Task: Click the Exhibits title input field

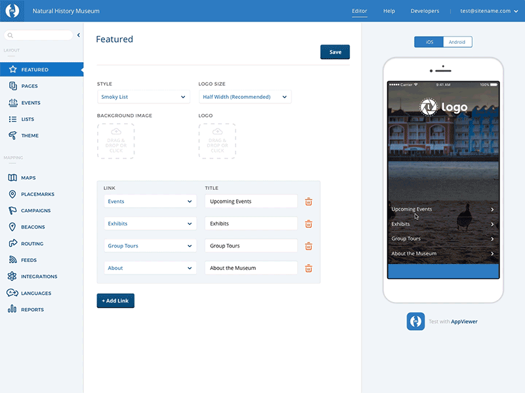Action: pyautogui.click(x=251, y=223)
